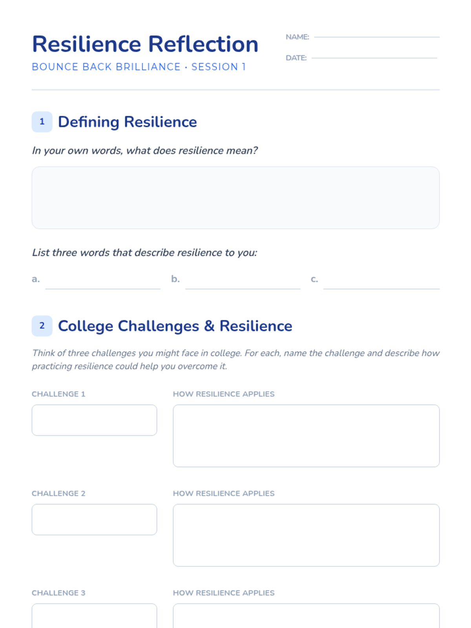Click the resilience definition text box
The image size is (471, 628).
coord(235,197)
